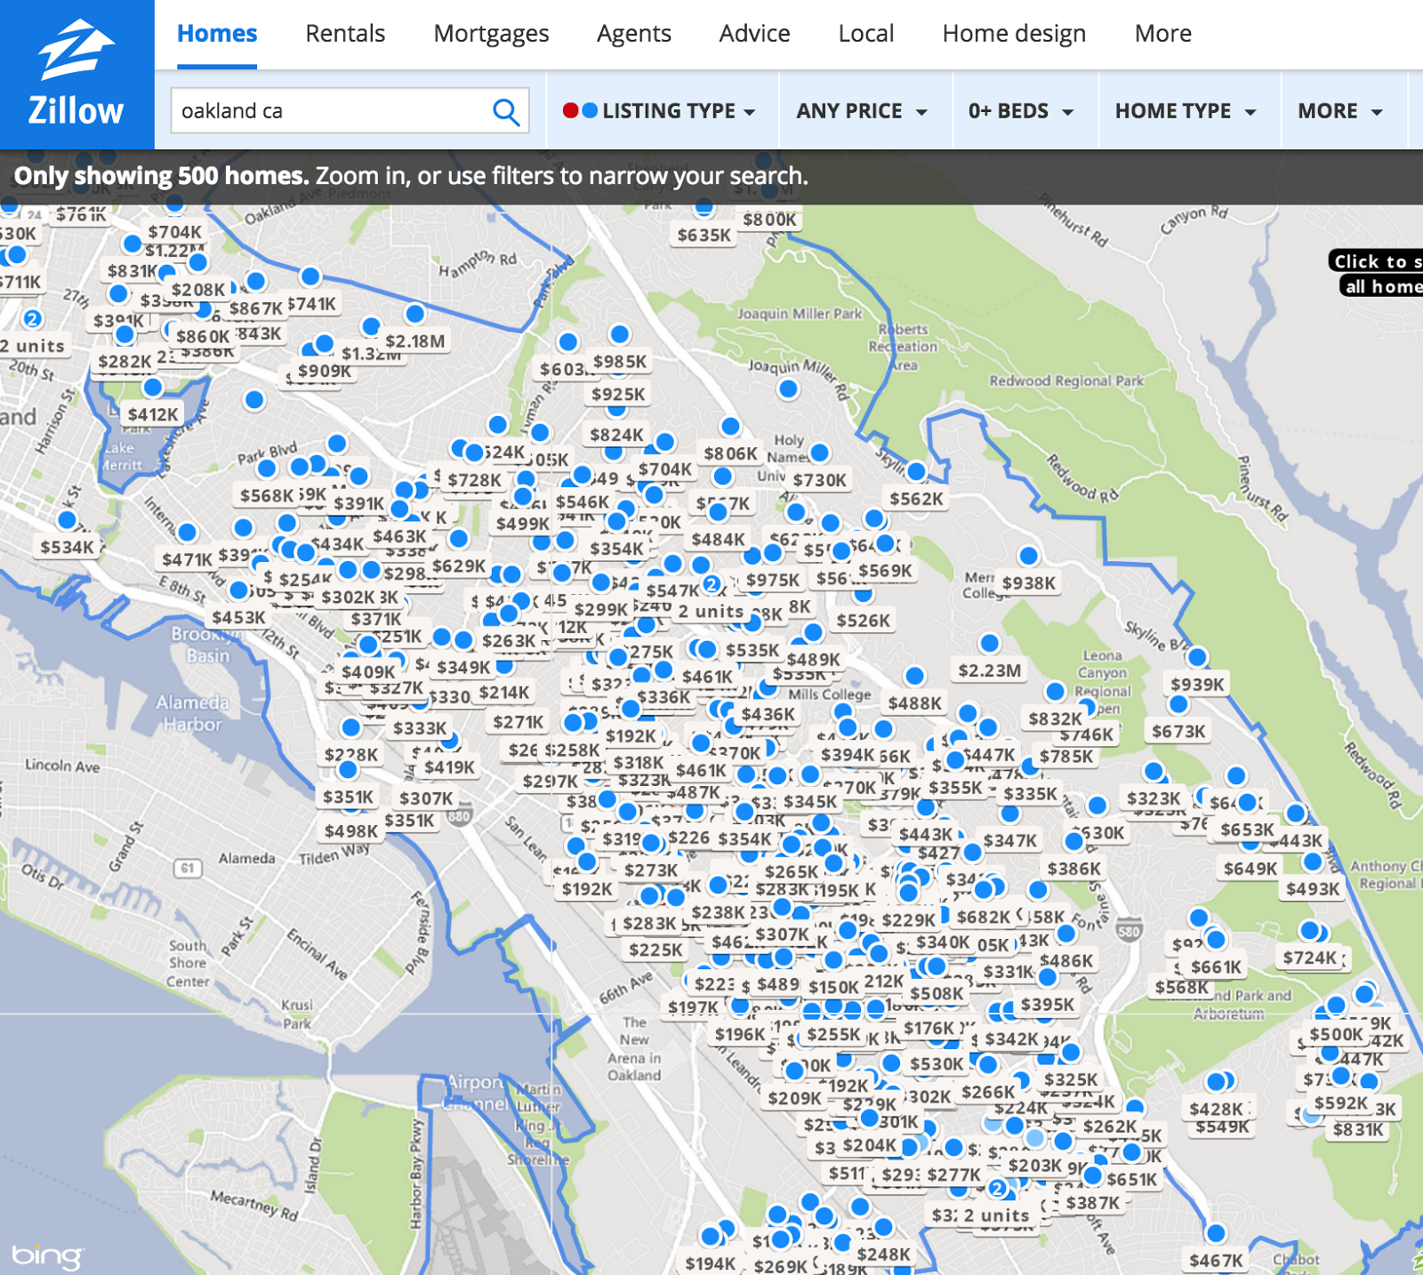Open the Listing Type dropdown
This screenshot has width=1423, height=1275.
click(x=659, y=111)
